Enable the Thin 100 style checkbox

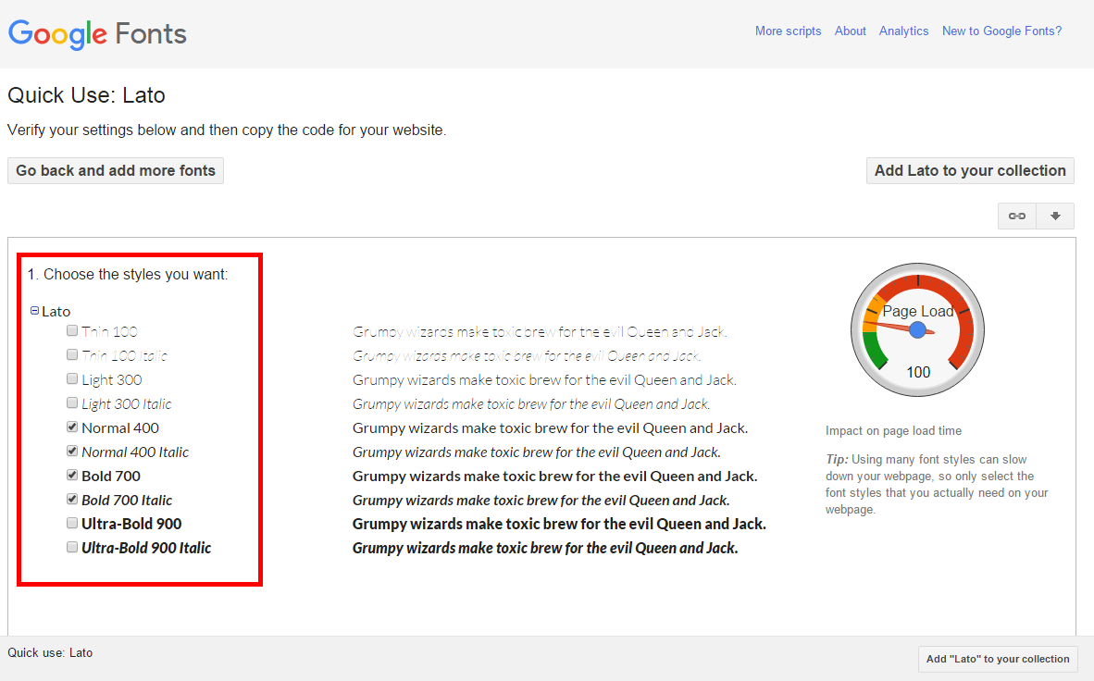[x=72, y=330]
